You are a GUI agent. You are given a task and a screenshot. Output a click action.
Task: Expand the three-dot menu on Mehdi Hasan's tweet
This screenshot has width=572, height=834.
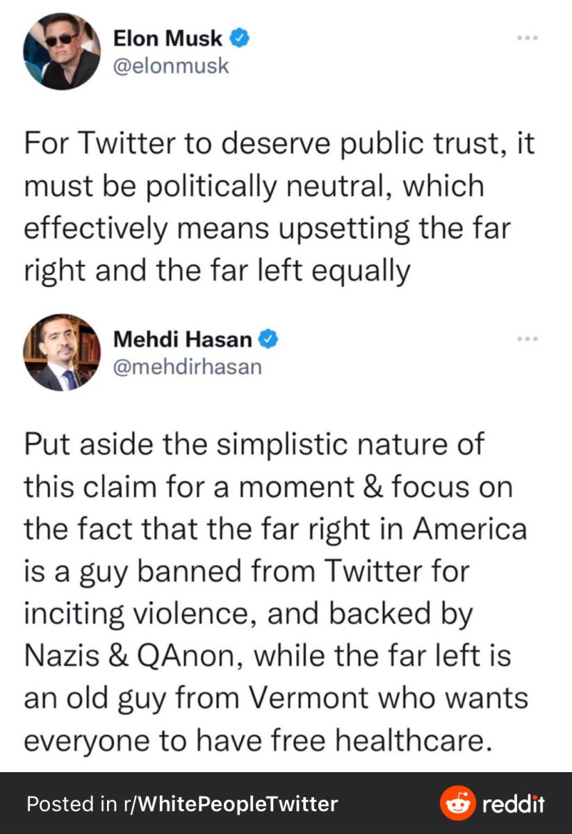(528, 340)
